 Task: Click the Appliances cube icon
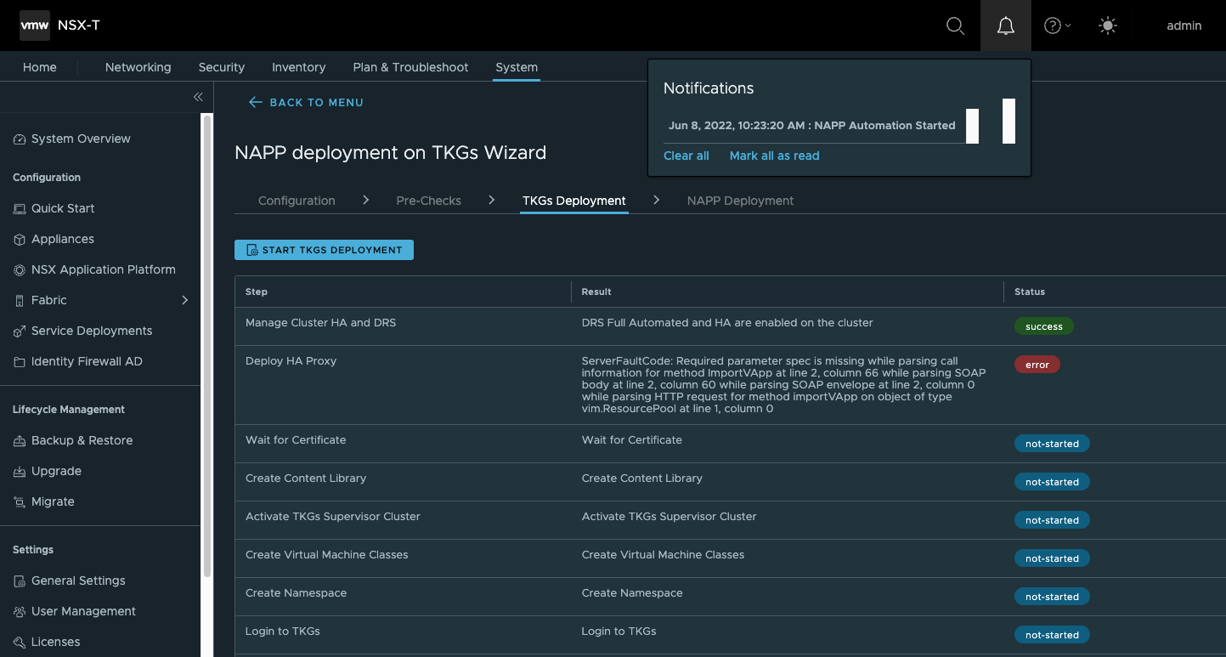tap(20, 240)
